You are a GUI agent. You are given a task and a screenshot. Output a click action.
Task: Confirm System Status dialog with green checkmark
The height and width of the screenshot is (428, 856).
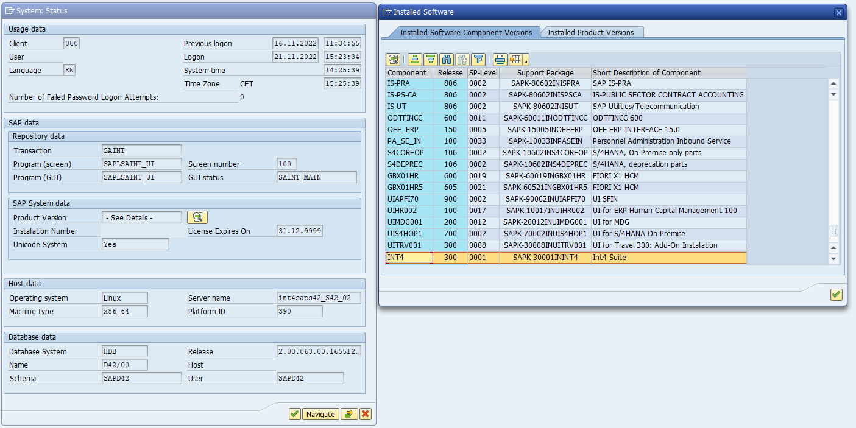point(295,414)
